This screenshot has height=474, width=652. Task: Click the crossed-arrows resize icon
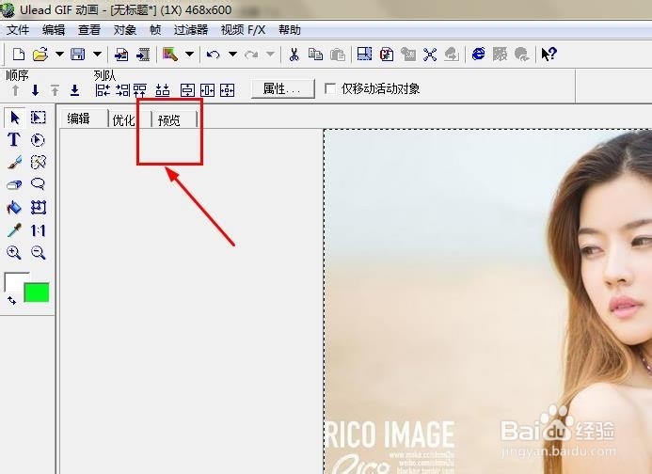pos(430,55)
